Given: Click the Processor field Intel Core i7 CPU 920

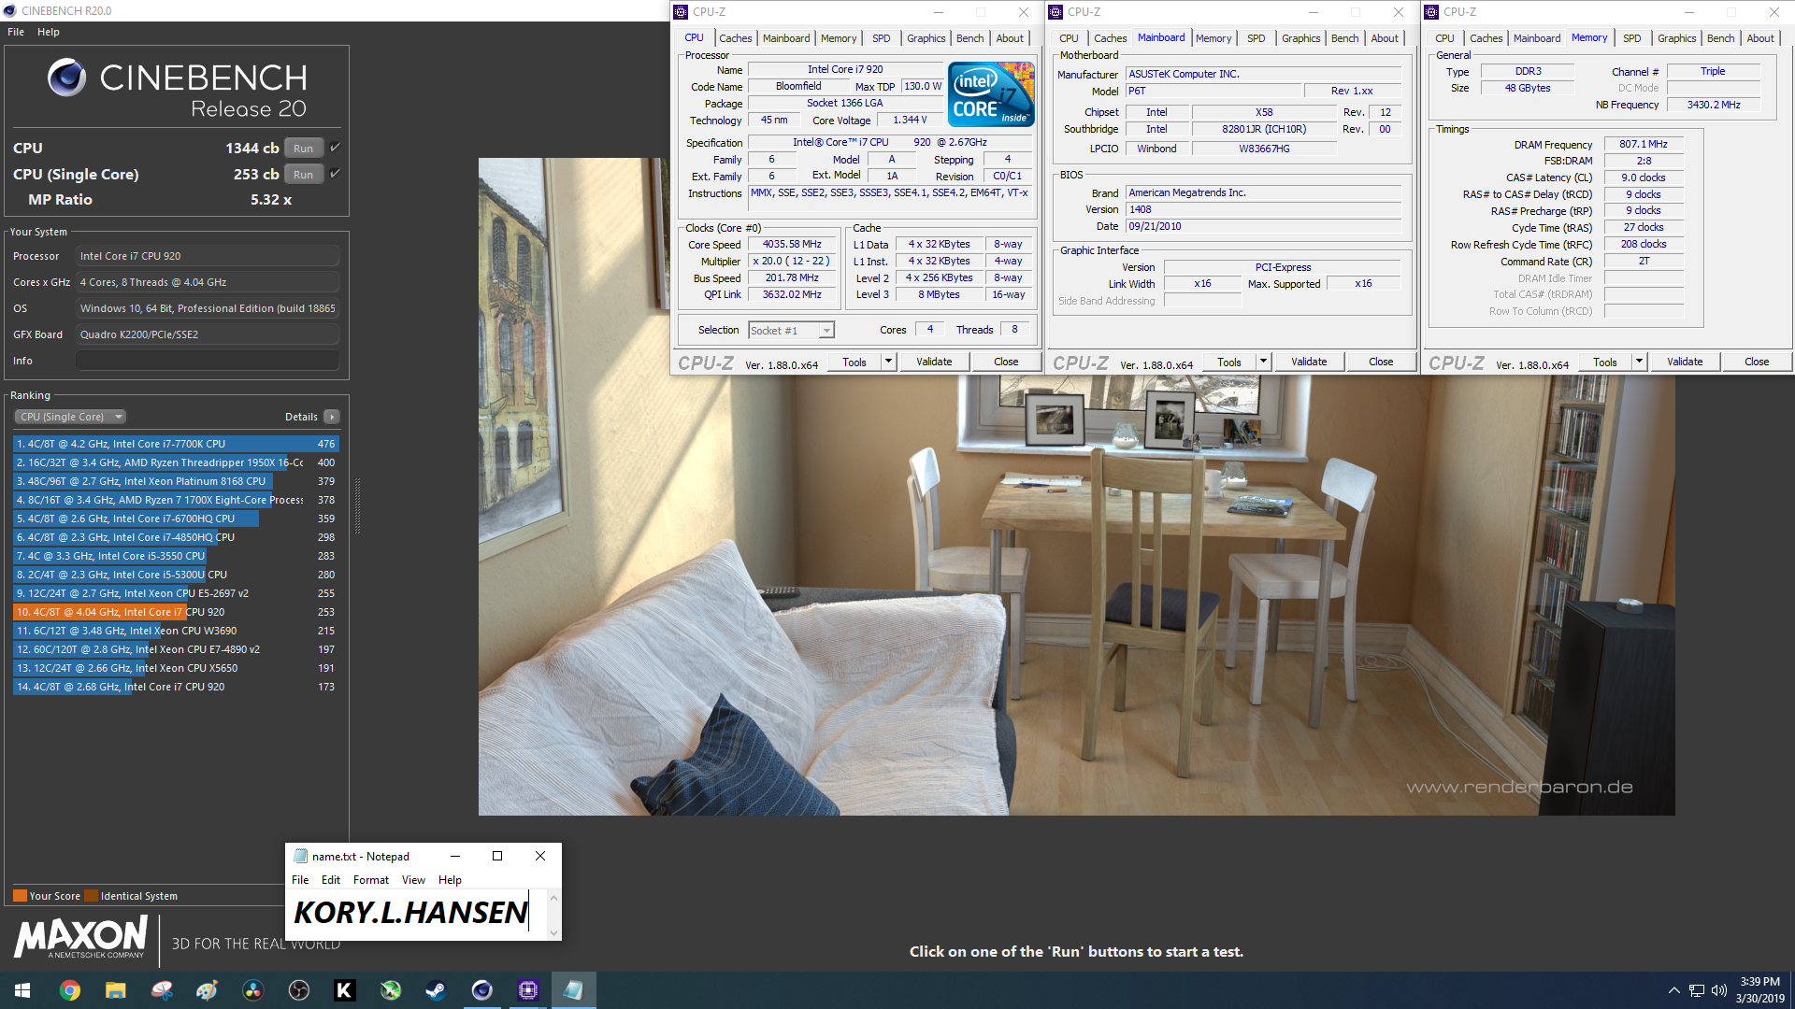Looking at the screenshot, I should tap(208, 256).
